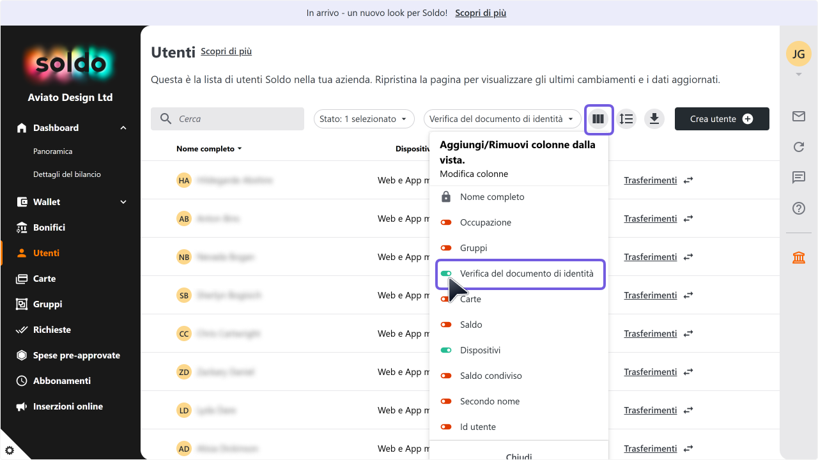Image resolution: width=818 pixels, height=460 pixels.
Task: Click Scopri di più in top banner
Action: pos(481,13)
